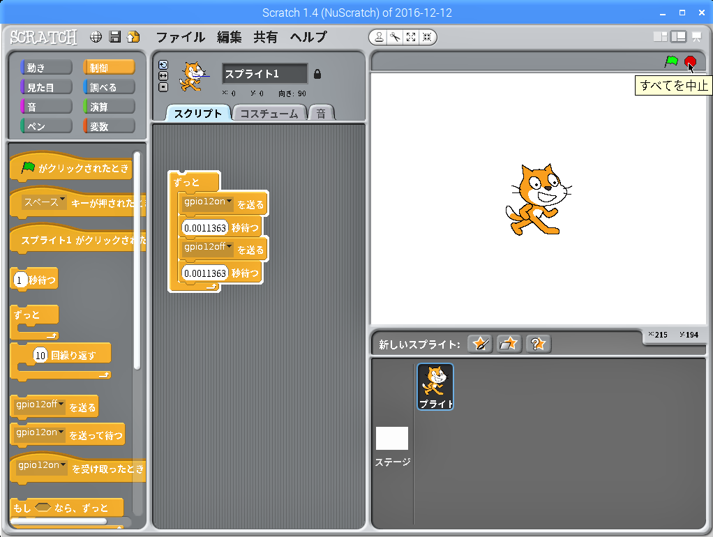Set rotation style to don't rotate
The height and width of the screenshot is (537, 713).
[163, 87]
